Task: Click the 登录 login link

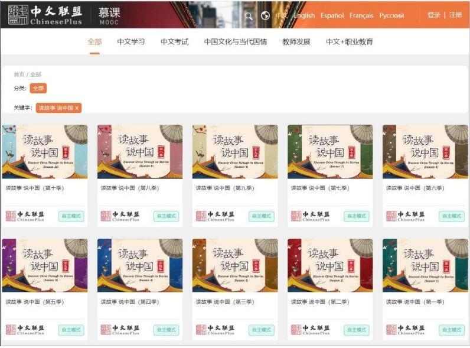Action: point(434,15)
